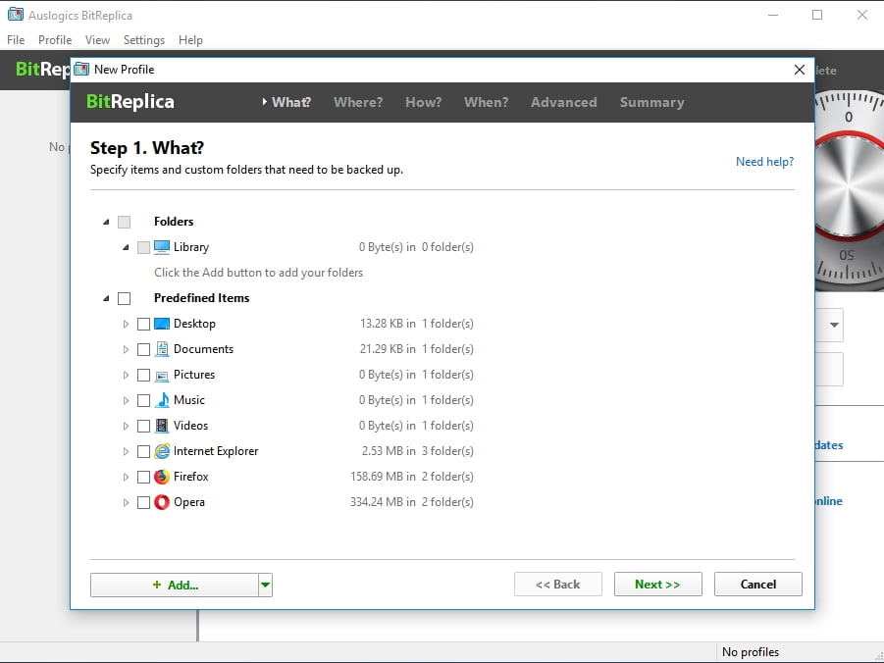Open the Settings menu
Viewport: 884px width, 663px height.
[x=143, y=40]
